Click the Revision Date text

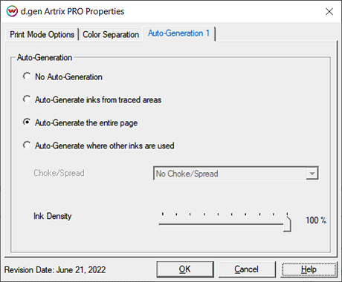coord(55,269)
